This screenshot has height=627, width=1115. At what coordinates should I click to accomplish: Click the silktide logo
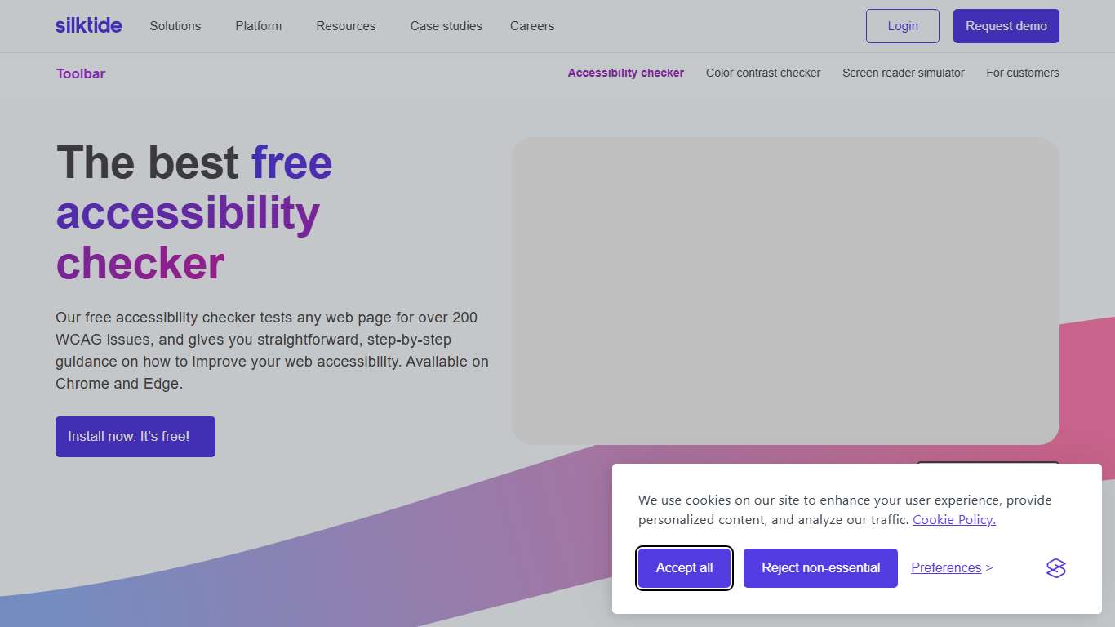pos(88,25)
